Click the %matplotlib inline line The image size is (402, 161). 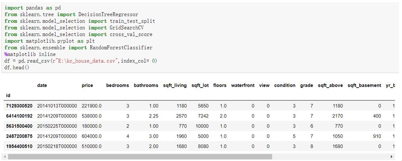(28, 54)
